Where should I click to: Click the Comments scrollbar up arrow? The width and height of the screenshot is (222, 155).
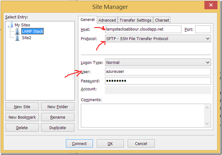[x=207, y=108]
